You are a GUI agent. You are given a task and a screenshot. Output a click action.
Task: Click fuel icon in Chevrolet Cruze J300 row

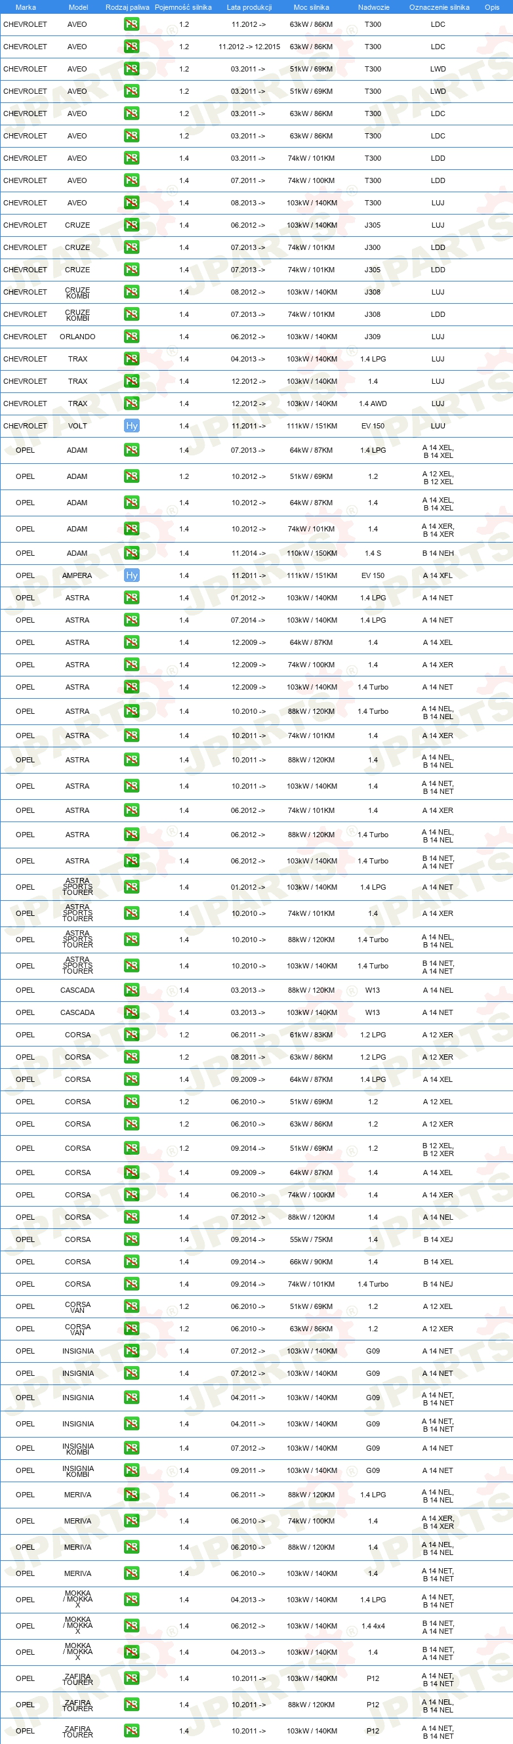131,247
